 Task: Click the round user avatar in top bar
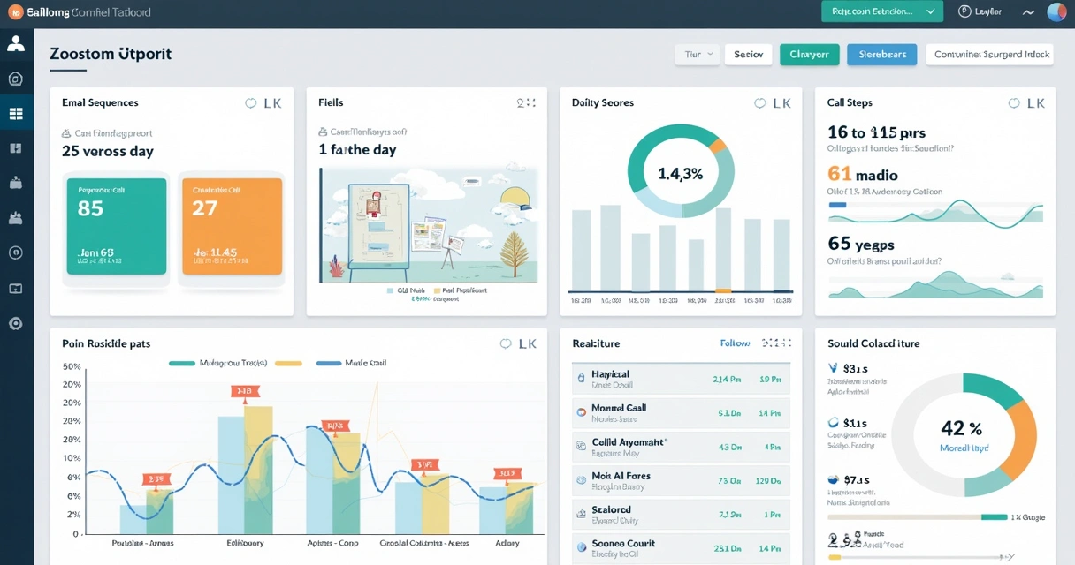coord(1056,11)
